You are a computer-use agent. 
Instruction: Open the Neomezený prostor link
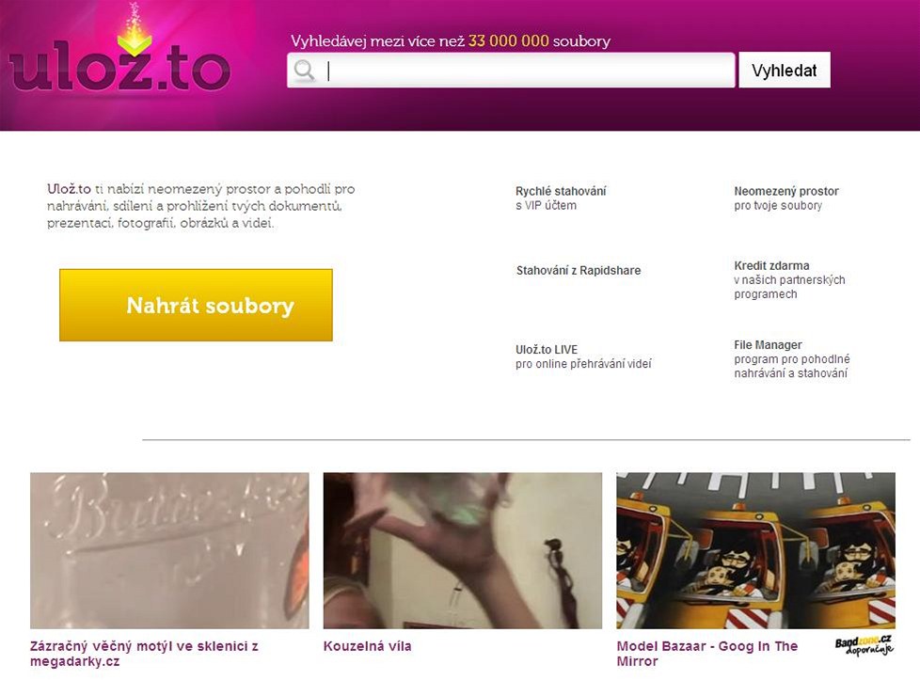click(786, 198)
